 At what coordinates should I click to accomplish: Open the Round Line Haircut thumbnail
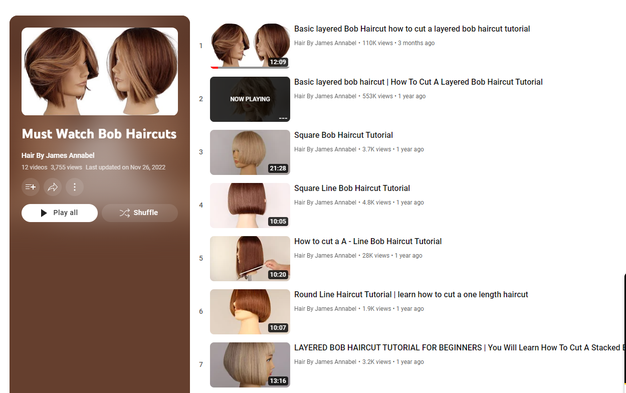[250, 311]
